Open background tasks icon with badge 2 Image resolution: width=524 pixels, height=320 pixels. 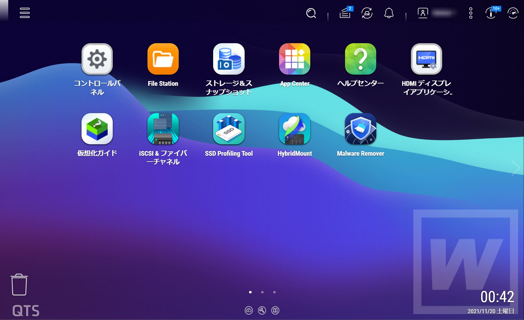(345, 13)
